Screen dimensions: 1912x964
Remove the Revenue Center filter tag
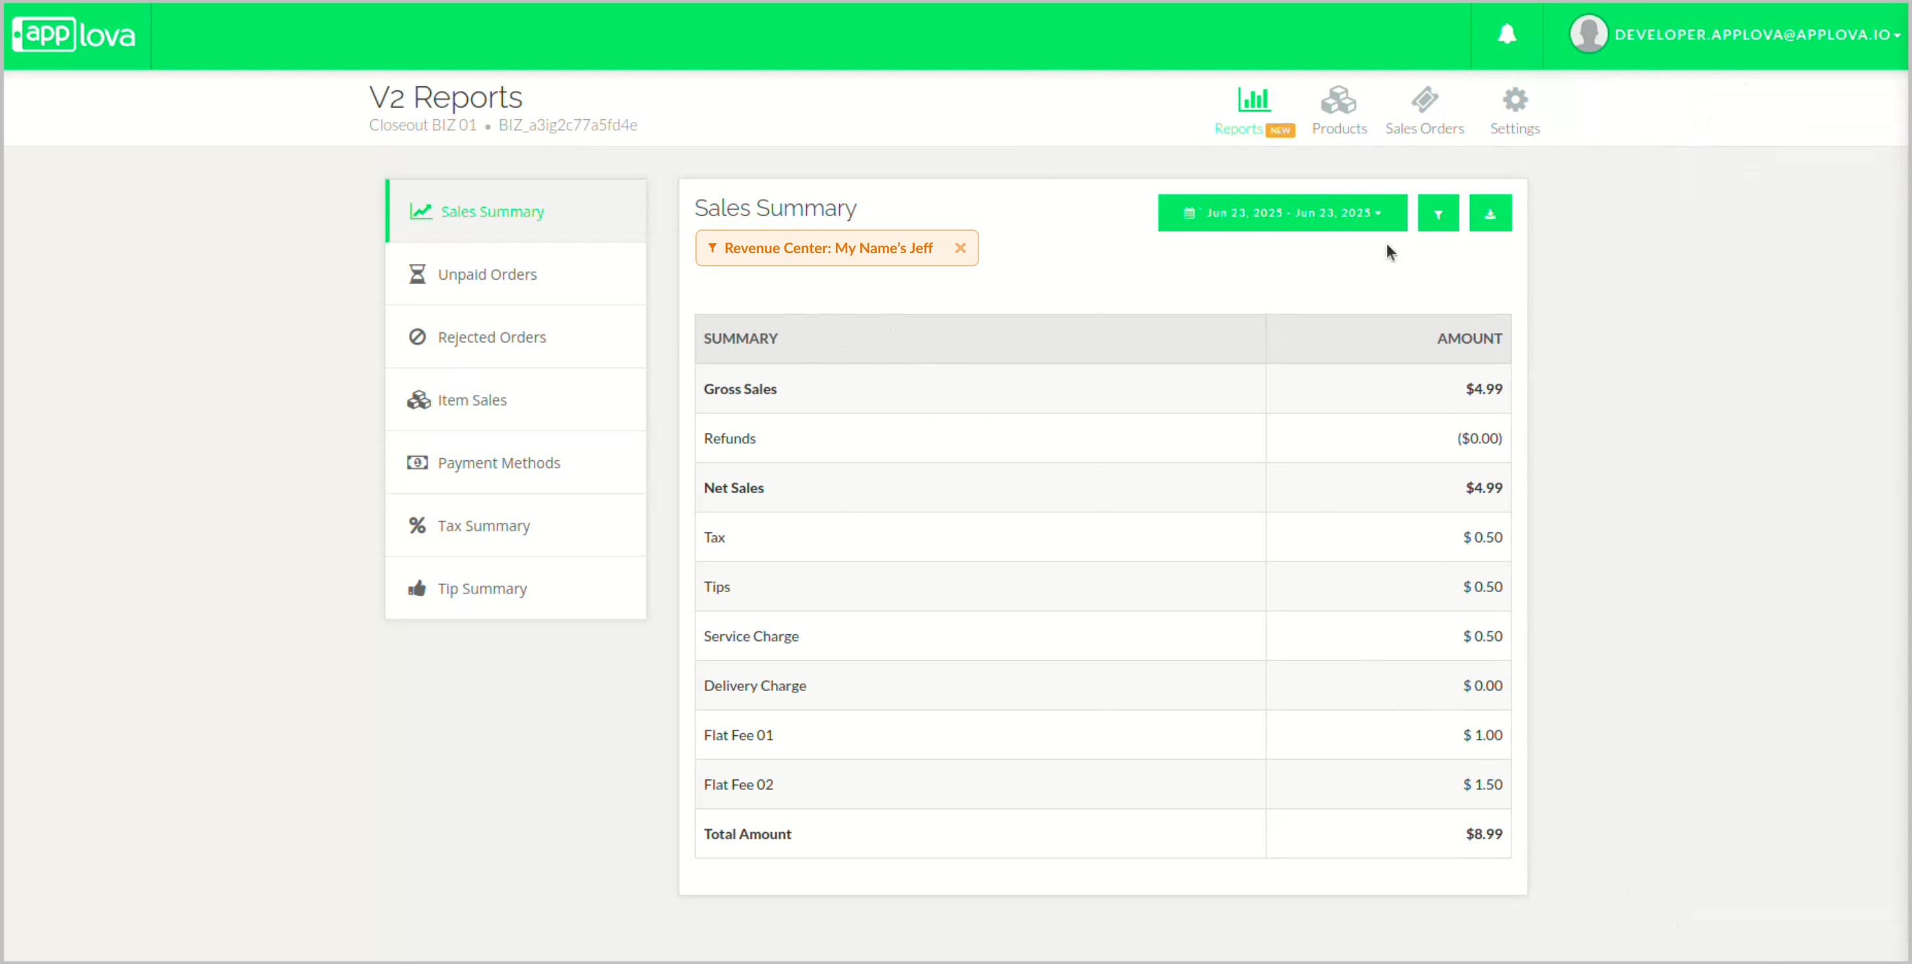coord(961,249)
